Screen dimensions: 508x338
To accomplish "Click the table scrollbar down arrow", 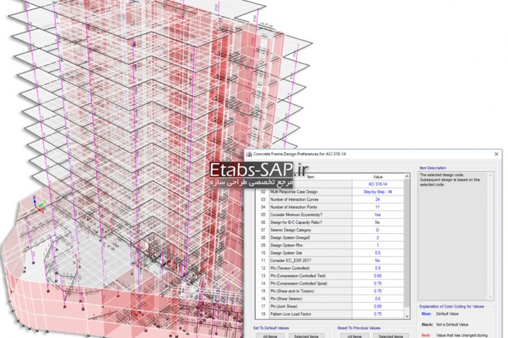I will coord(407,315).
